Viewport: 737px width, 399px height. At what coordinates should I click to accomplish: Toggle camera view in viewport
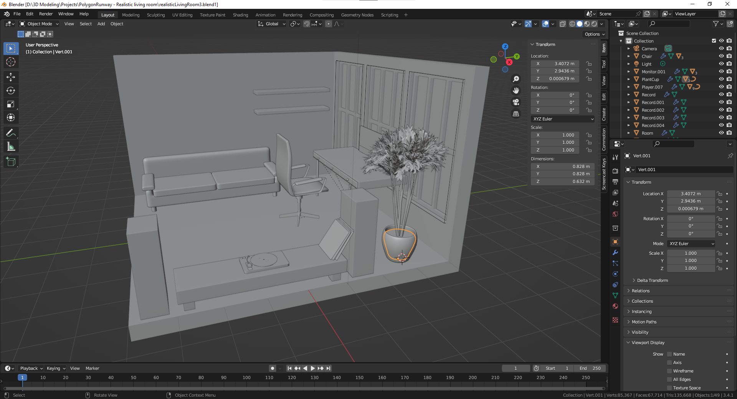516,102
